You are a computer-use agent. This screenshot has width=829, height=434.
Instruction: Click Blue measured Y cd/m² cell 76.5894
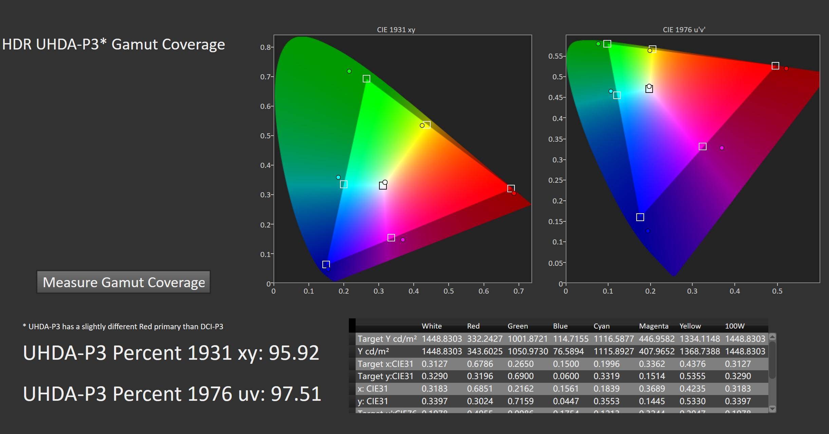(x=568, y=351)
